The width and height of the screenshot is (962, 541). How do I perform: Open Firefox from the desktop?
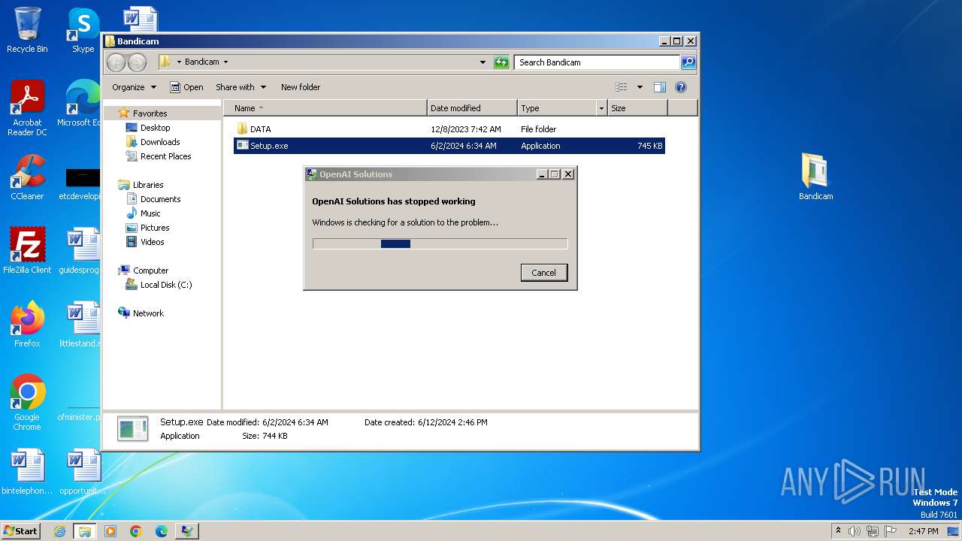[x=27, y=325]
